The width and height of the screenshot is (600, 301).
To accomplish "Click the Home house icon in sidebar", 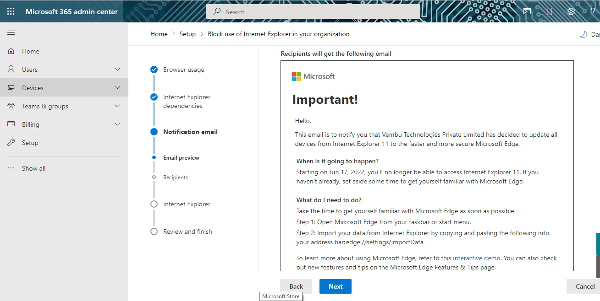I will pos(11,51).
